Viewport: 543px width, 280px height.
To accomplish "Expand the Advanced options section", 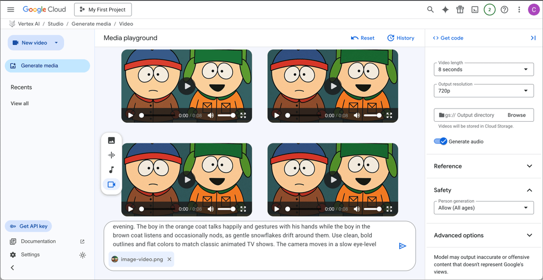I will click(484, 236).
